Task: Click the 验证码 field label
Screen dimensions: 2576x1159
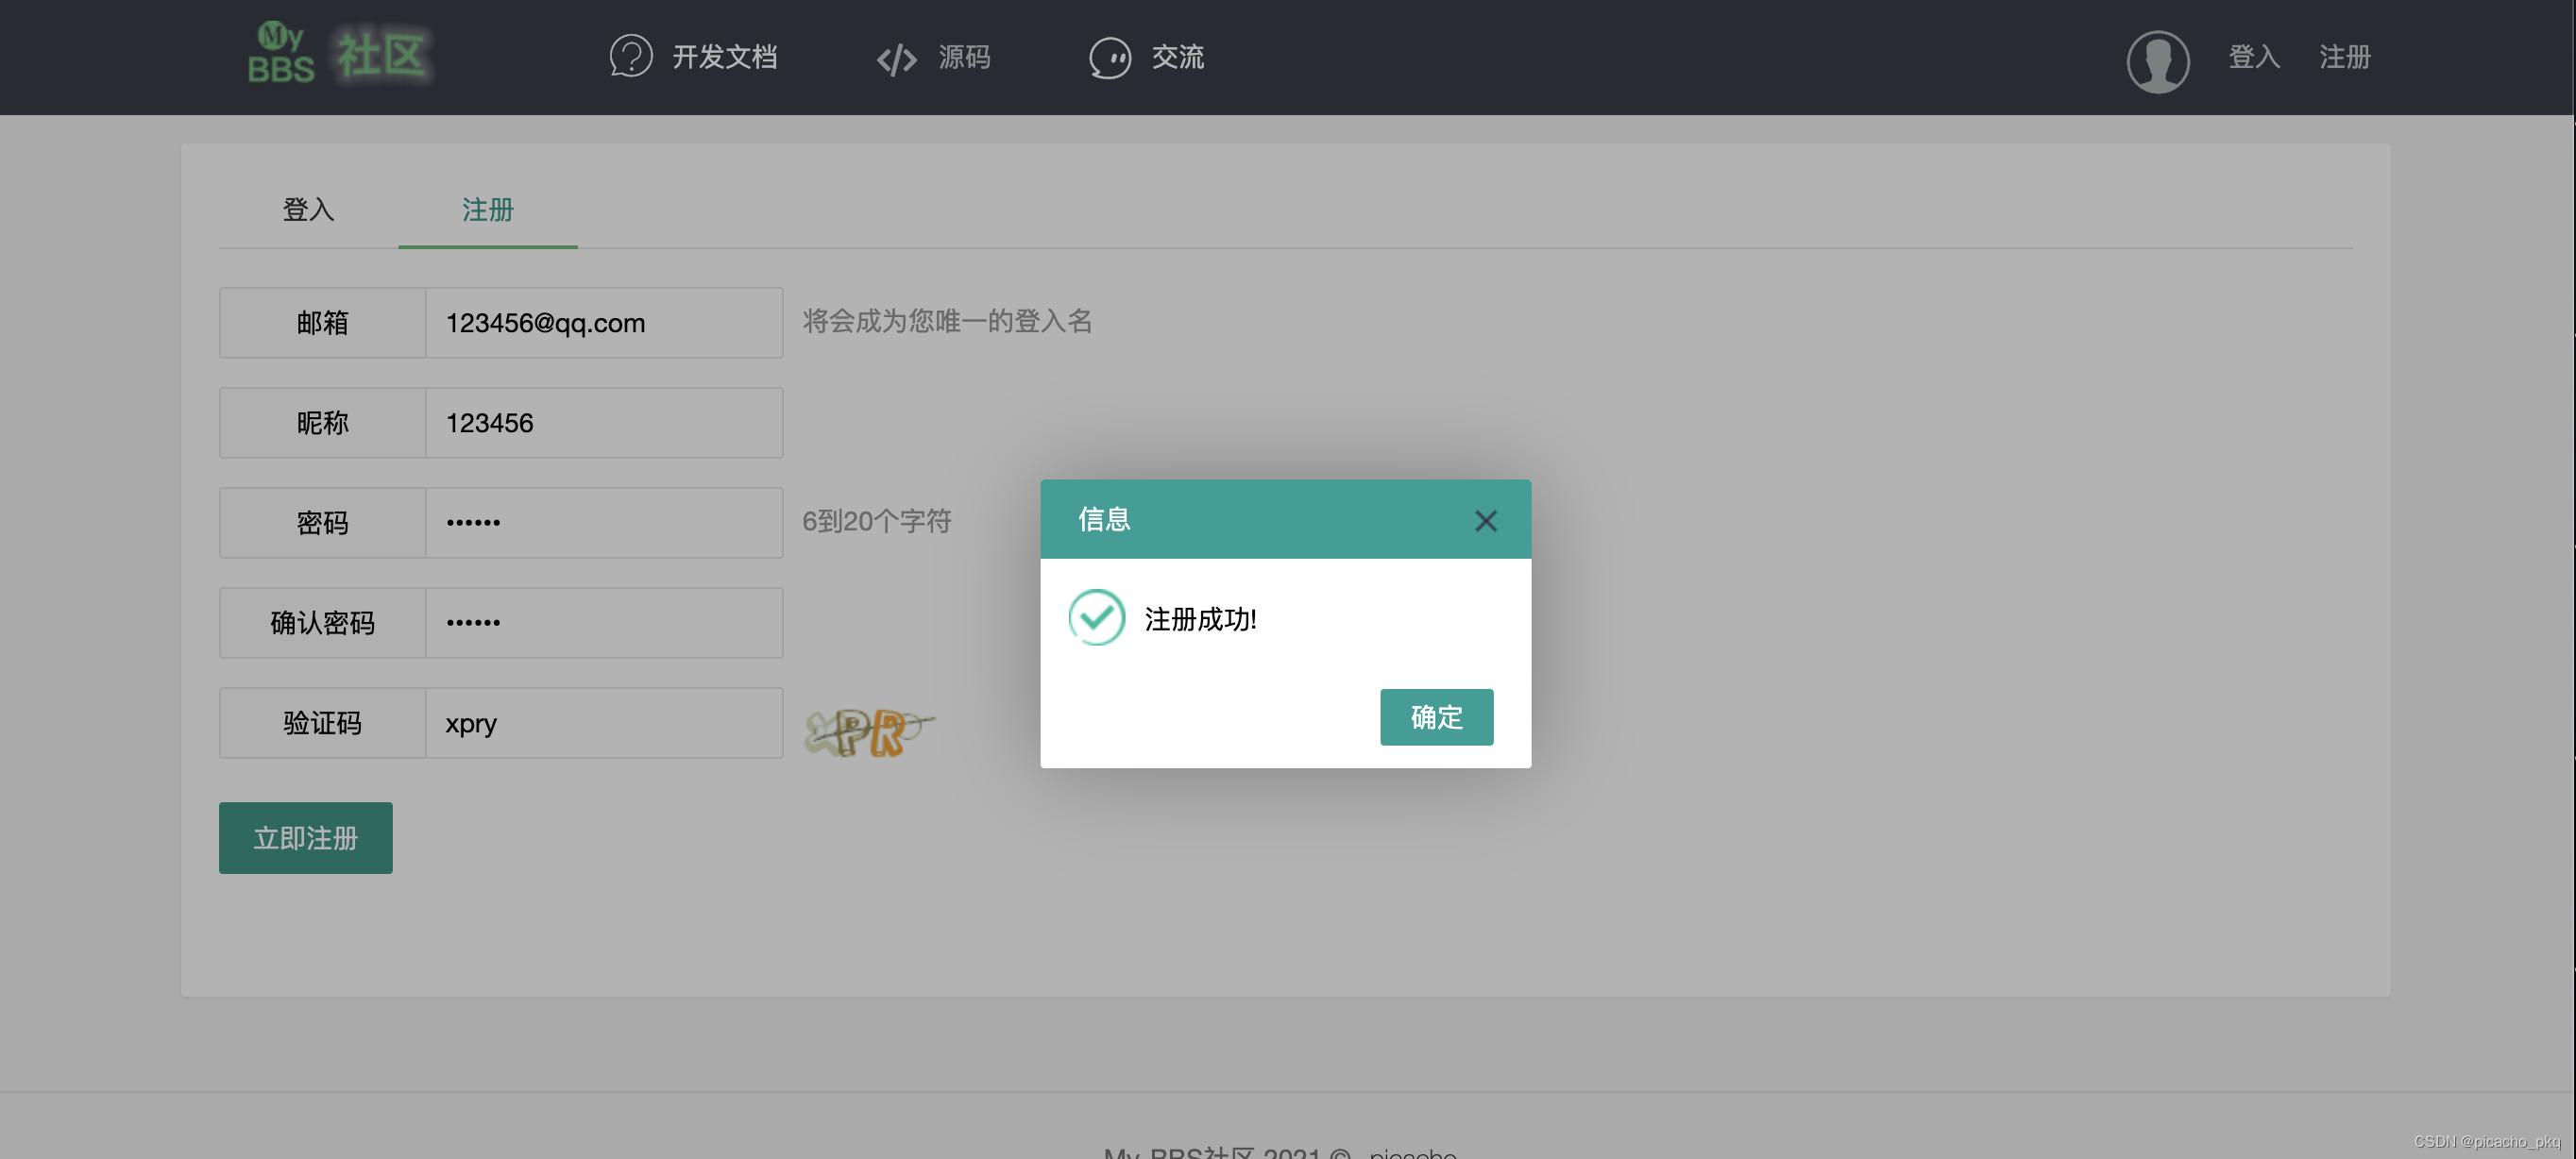Action: pyautogui.click(x=322, y=721)
